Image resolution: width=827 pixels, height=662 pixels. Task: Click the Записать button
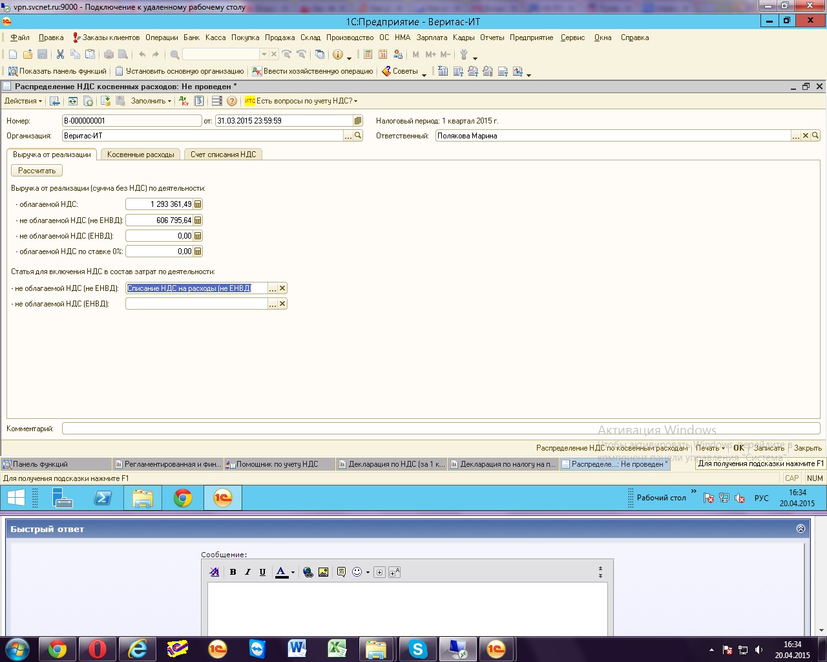click(x=769, y=448)
